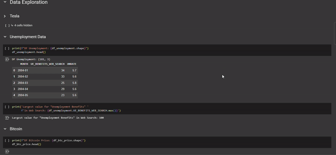This screenshot has width=336, height=155.
Task: Collapse the Data Exploration section chevron
Action: 5,2
